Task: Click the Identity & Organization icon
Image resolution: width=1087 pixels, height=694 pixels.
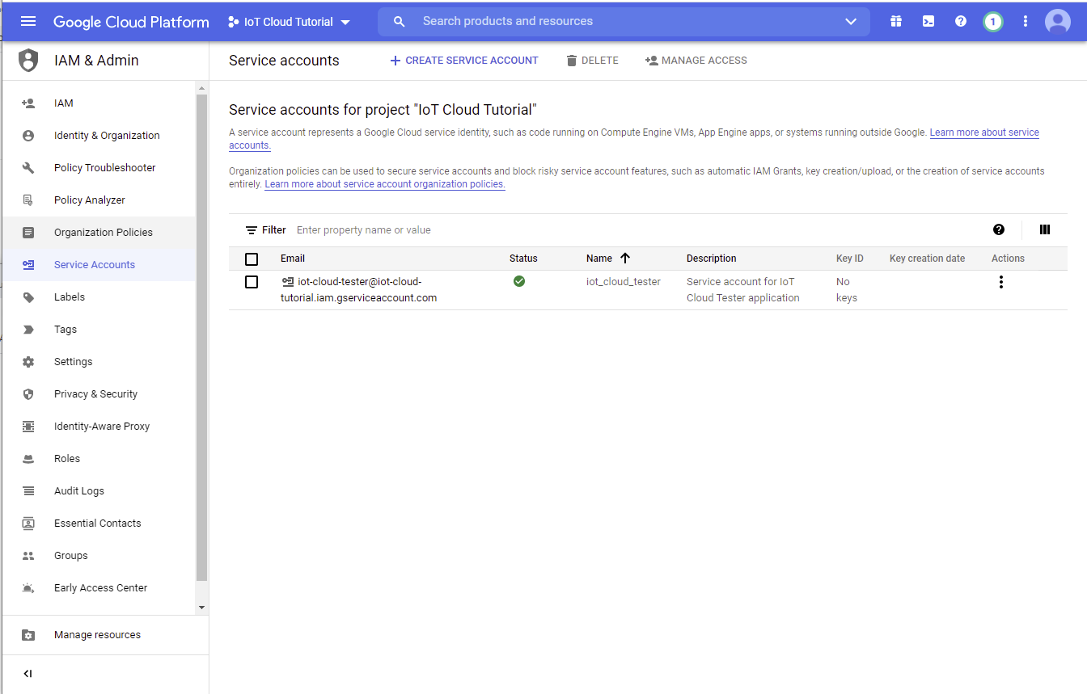Action: 28,136
